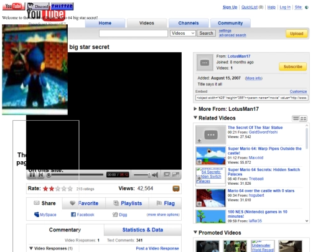This screenshot has height=252, width=336.
Task: Open the Channels tab
Action: click(x=189, y=23)
